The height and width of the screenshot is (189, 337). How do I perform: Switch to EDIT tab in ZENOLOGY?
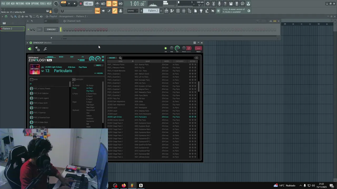pos(72,57)
